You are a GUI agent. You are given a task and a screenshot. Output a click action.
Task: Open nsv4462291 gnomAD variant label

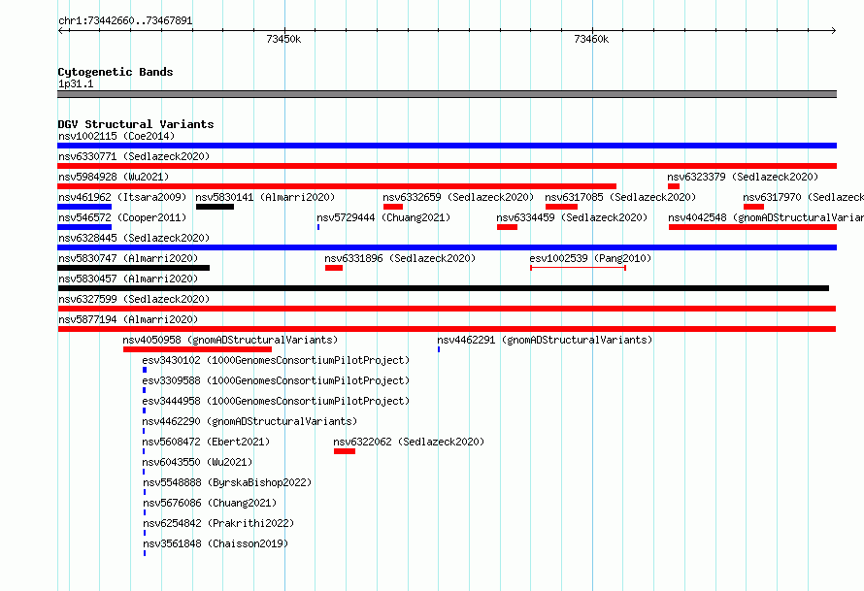pos(545,340)
